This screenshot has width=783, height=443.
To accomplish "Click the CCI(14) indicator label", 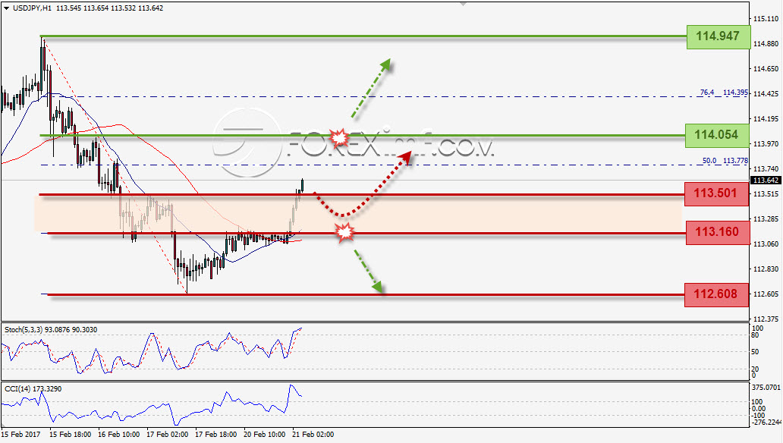I will (33, 388).
